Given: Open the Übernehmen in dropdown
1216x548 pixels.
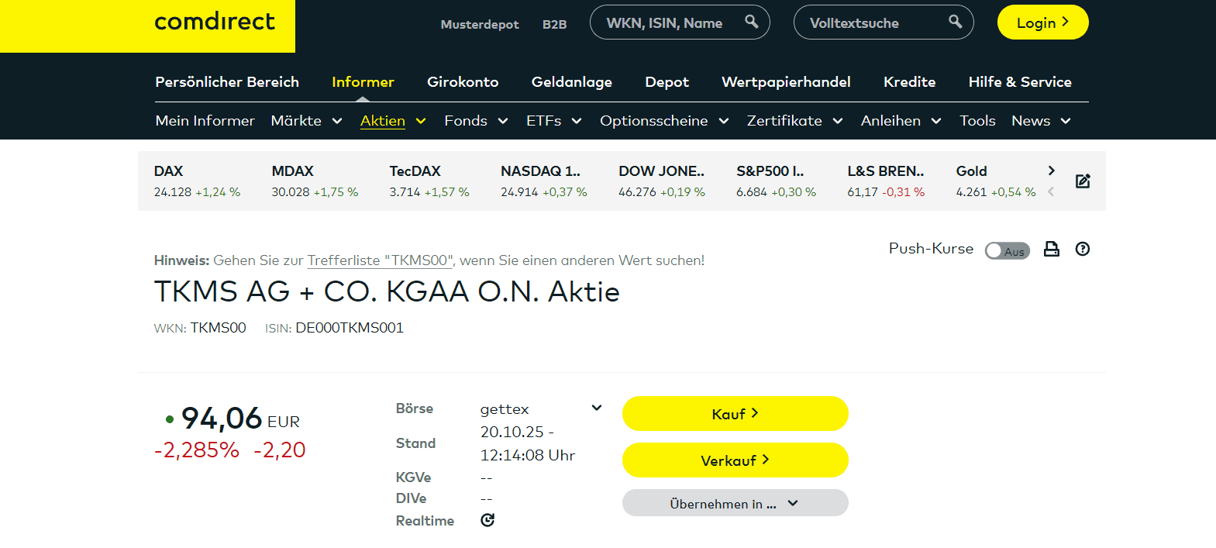Looking at the screenshot, I should coord(735,503).
